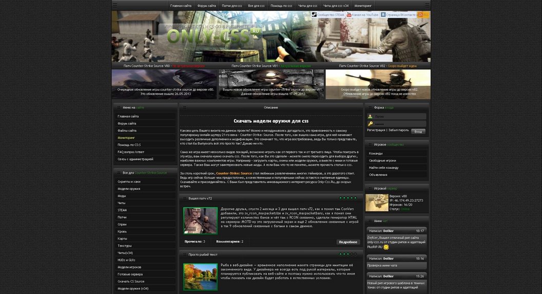Screen dimensions: 542x294
Task: Click the rating stars on 'Вышел патч v72'
Action: pyautogui.click(x=348, y=198)
